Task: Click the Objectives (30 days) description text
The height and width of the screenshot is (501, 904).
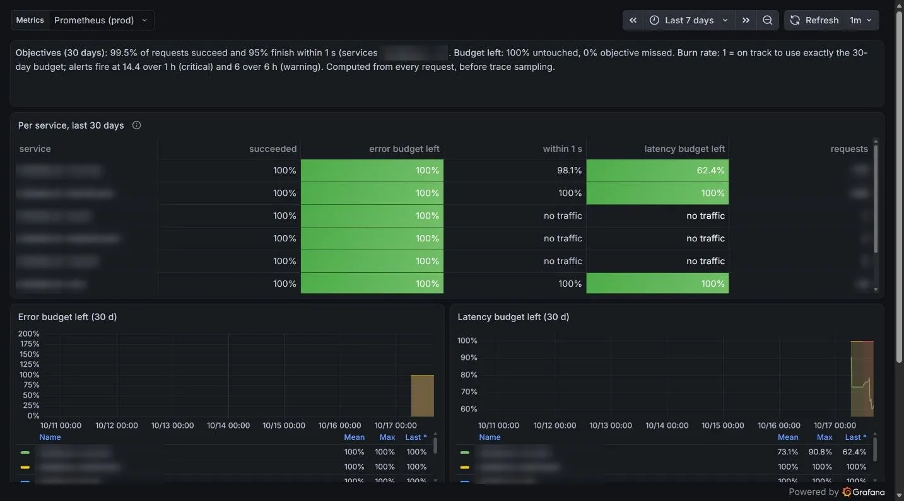Action: (442, 60)
